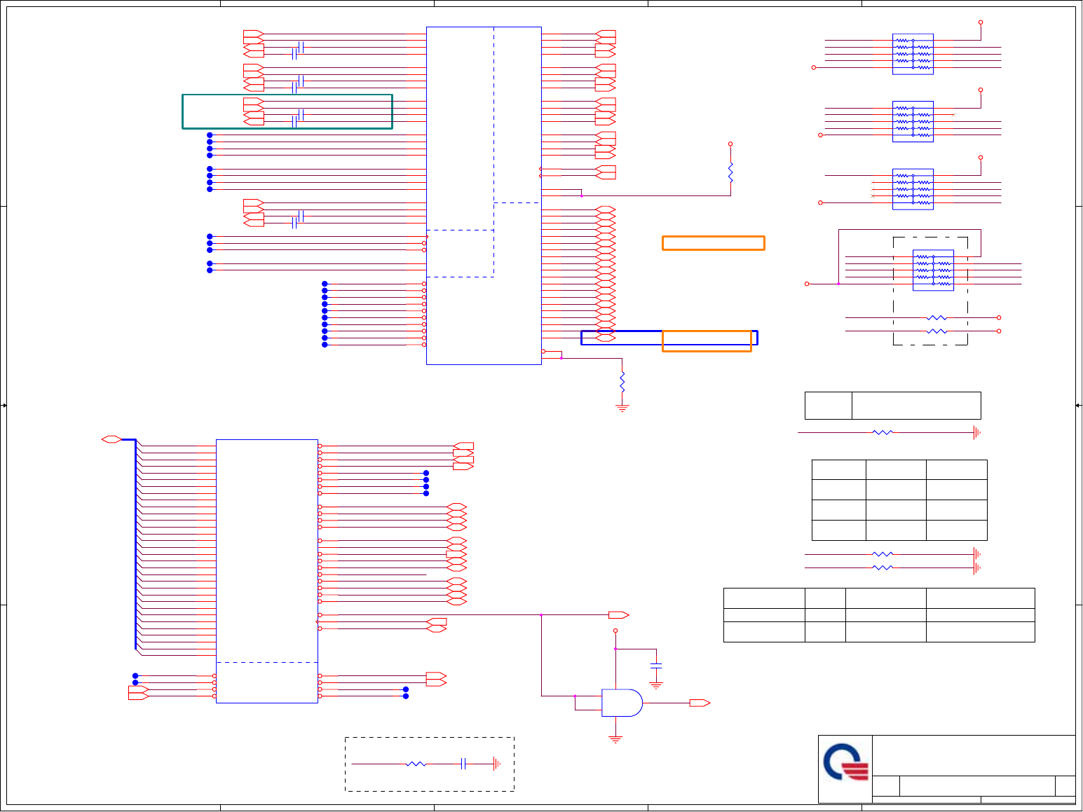
Task: Click the ground symbol under the top chip's pull-down resistor
Action: point(622,408)
